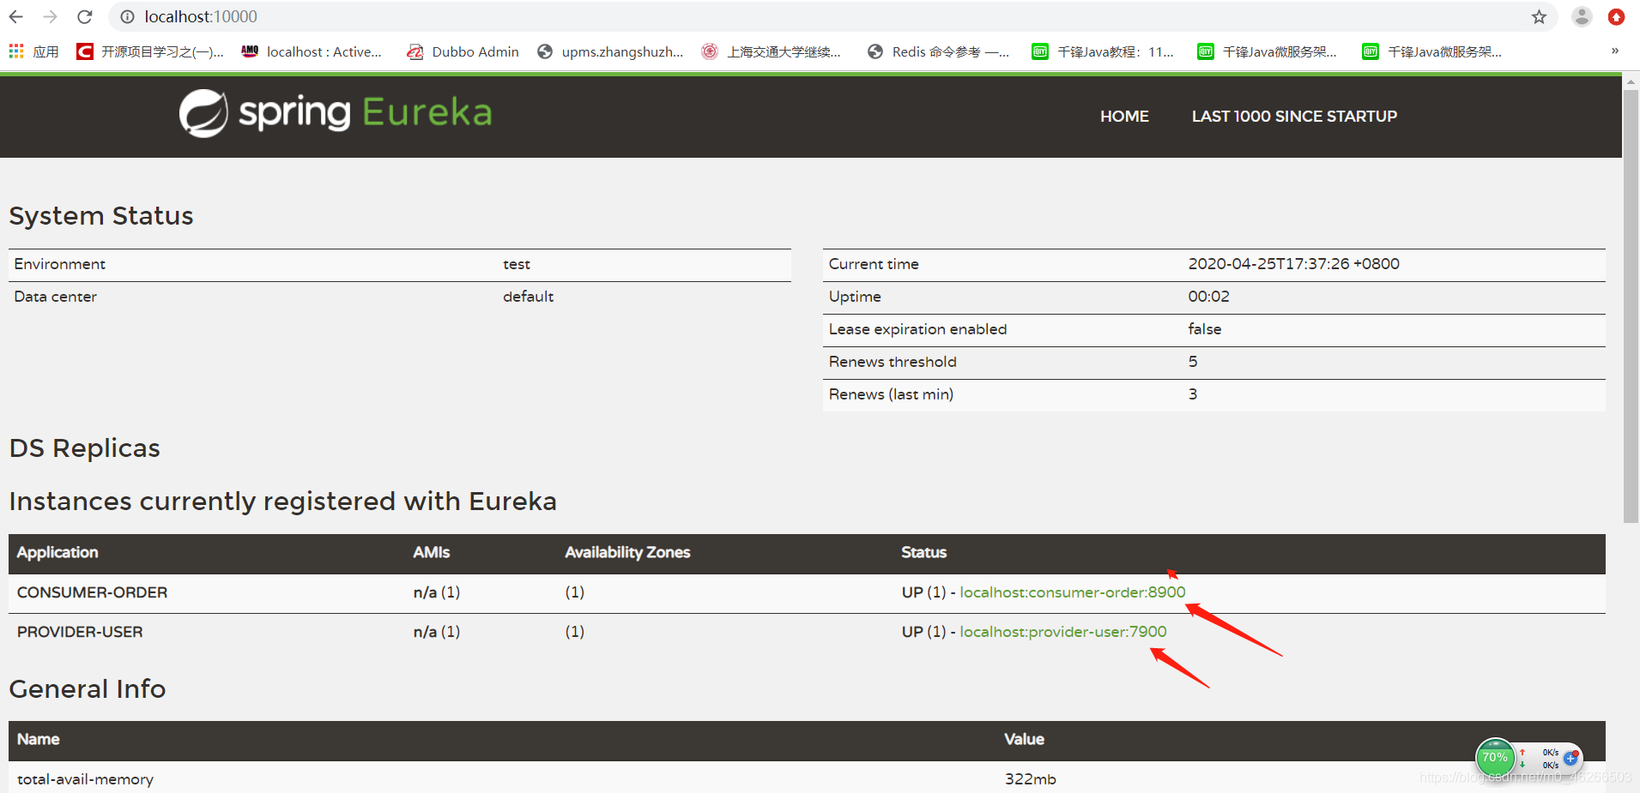Click the Current time value 2020-04-25T17:37:26
Screen dimensions: 1640x793
point(1293,264)
